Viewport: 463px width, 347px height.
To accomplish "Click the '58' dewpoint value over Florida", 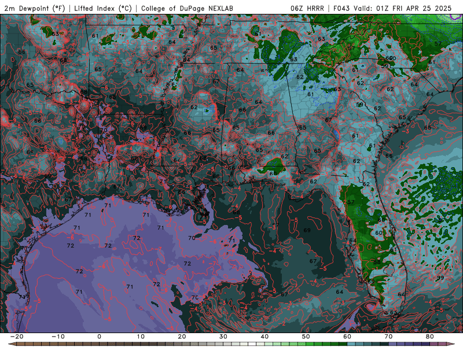I will [377, 262].
